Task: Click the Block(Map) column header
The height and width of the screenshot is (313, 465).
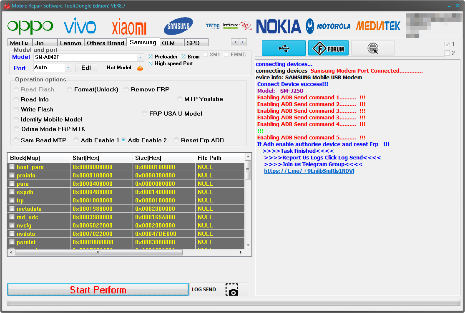Action: tap(38, 158)
